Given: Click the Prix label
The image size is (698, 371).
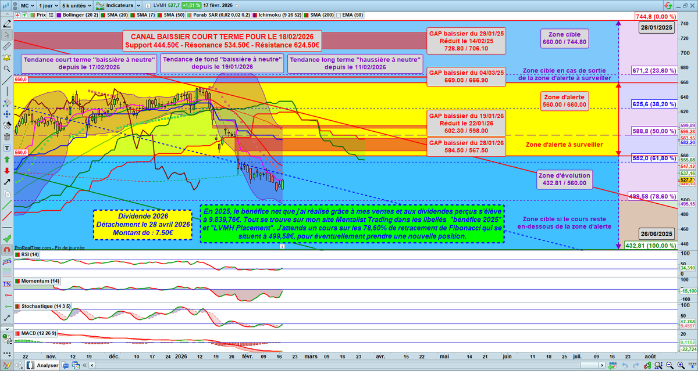Looking at the screenshot, I should [41, 15].
